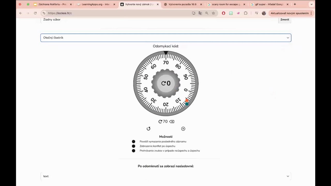Image resolution: width=331 pixels, height=186 pixels.
Task: Click the plus circle add icon
Action: point(183,129)
